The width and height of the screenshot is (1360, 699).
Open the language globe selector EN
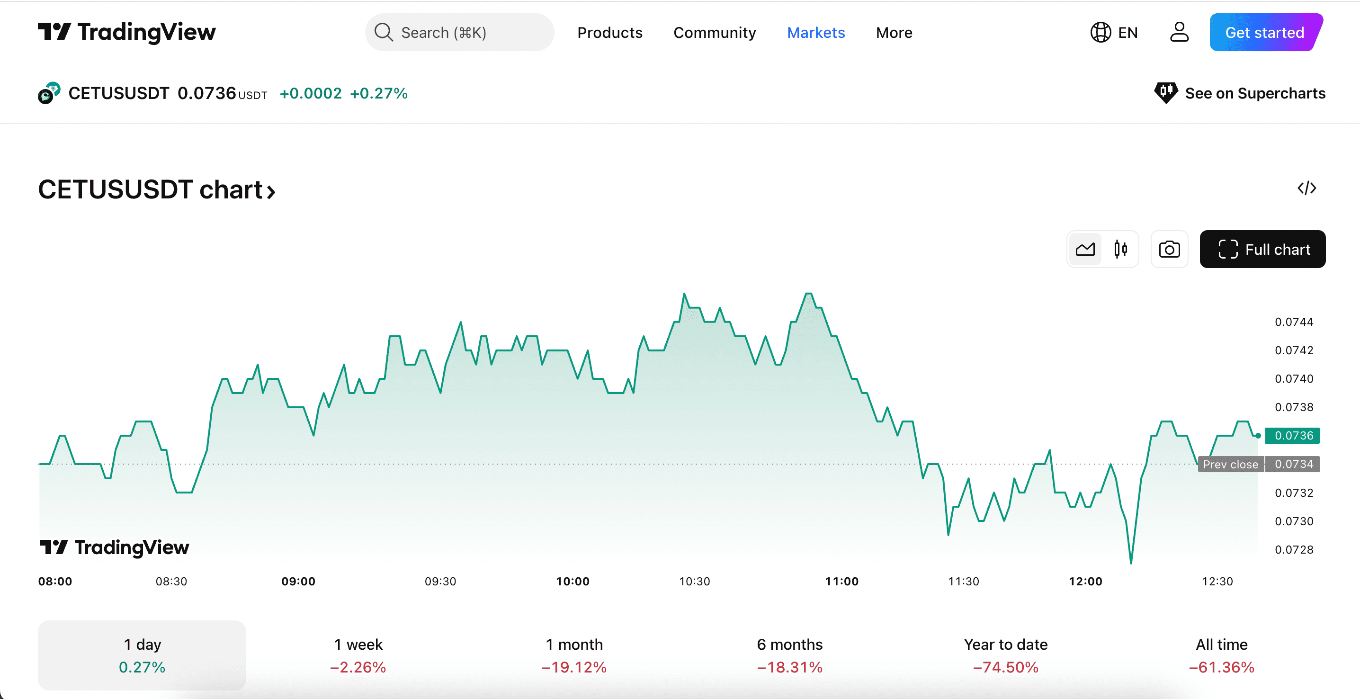[1114, 32]
